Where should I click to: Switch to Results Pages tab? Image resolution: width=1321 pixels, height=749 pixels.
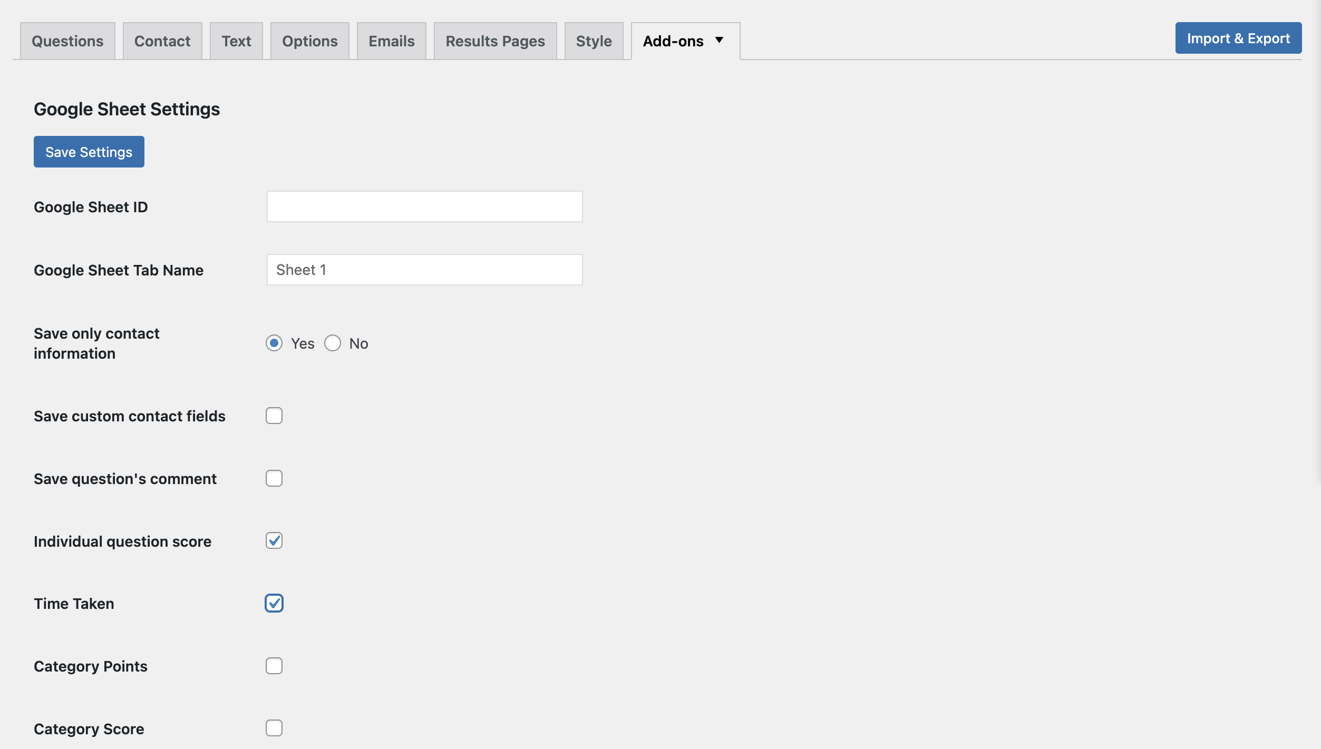(x=495, y=41)
